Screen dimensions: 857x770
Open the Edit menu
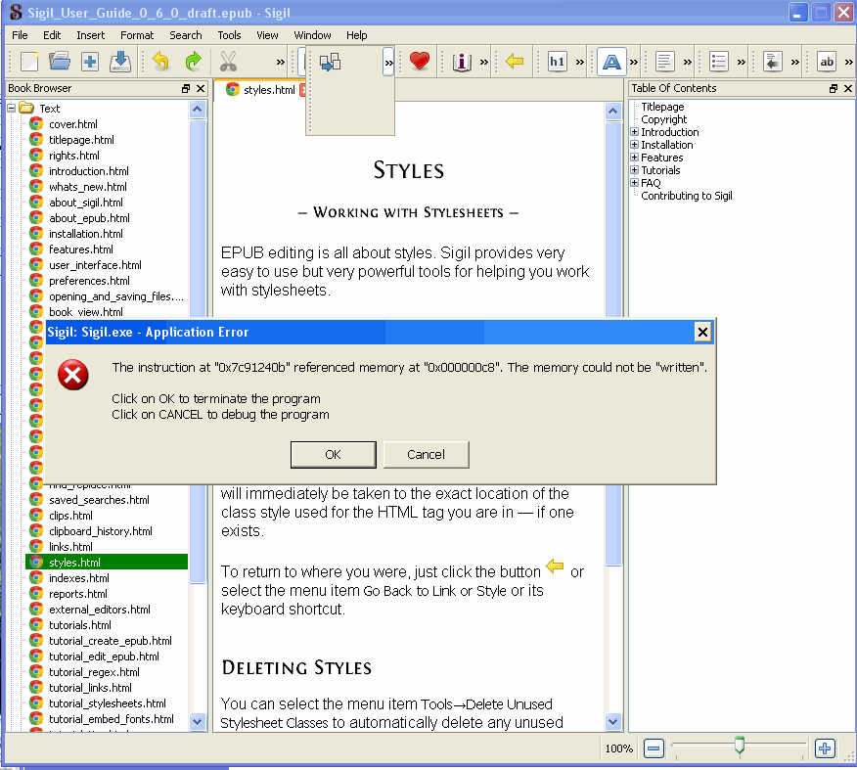click(x=52, y=35)
